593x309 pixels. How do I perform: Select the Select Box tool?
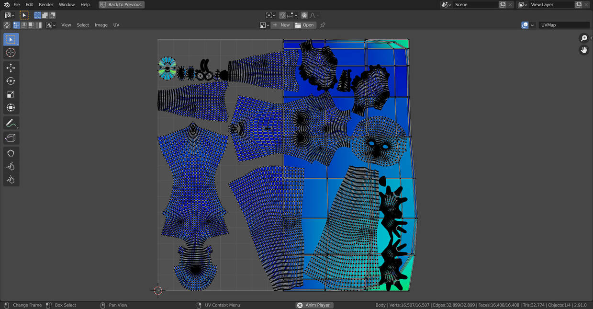tap(11, 39)
